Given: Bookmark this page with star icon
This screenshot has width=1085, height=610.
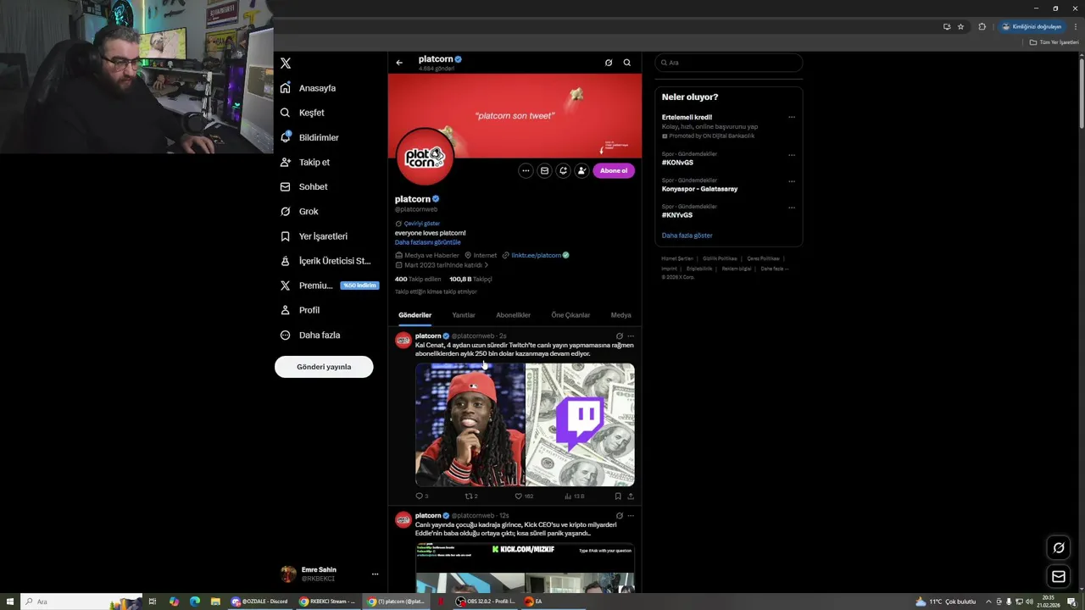Looking at the screenshot, I should (x=960, y=26).
